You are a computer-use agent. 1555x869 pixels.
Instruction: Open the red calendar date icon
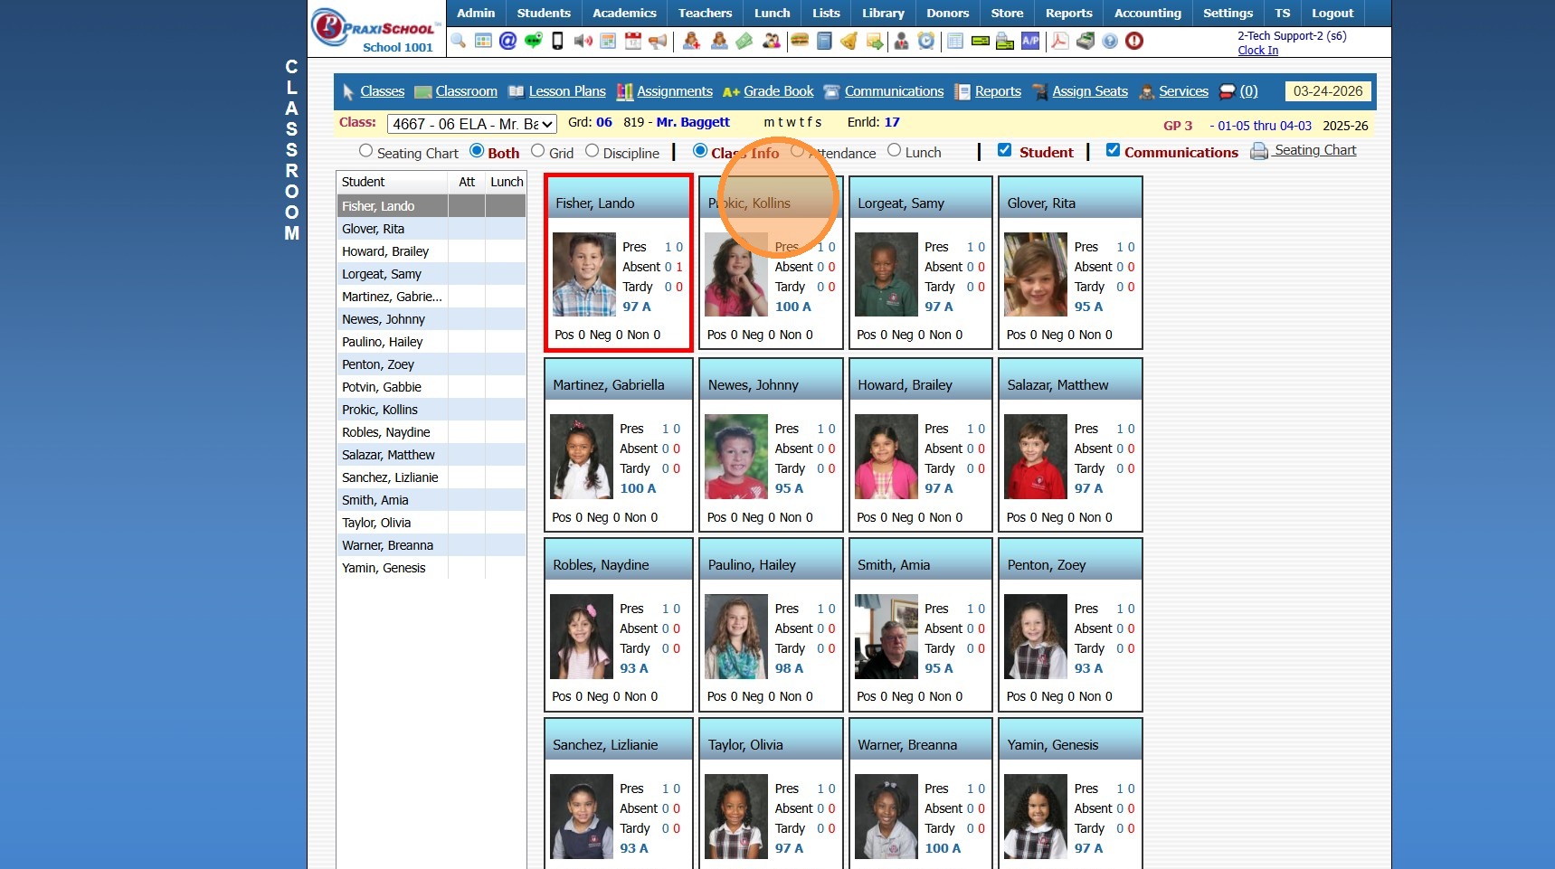click(x=633, y=41)
